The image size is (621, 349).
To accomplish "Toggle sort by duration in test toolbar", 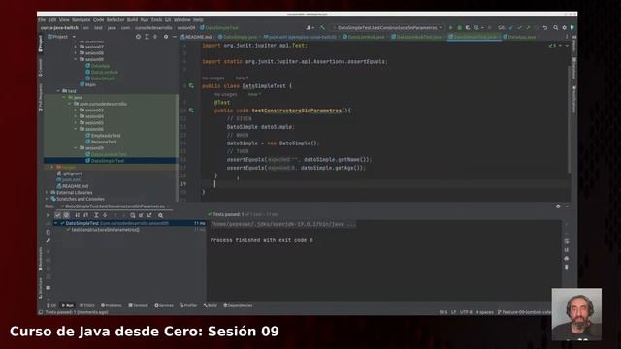I will [86, 215].
